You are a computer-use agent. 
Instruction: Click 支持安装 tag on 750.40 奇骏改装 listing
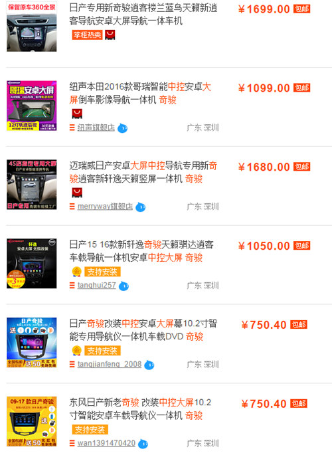tap(102, 351)
